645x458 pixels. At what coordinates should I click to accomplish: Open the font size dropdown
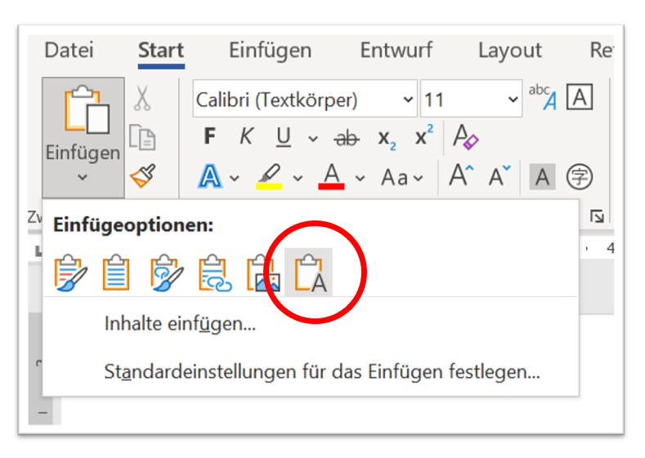pyautogui.click(x=513, y=100)
